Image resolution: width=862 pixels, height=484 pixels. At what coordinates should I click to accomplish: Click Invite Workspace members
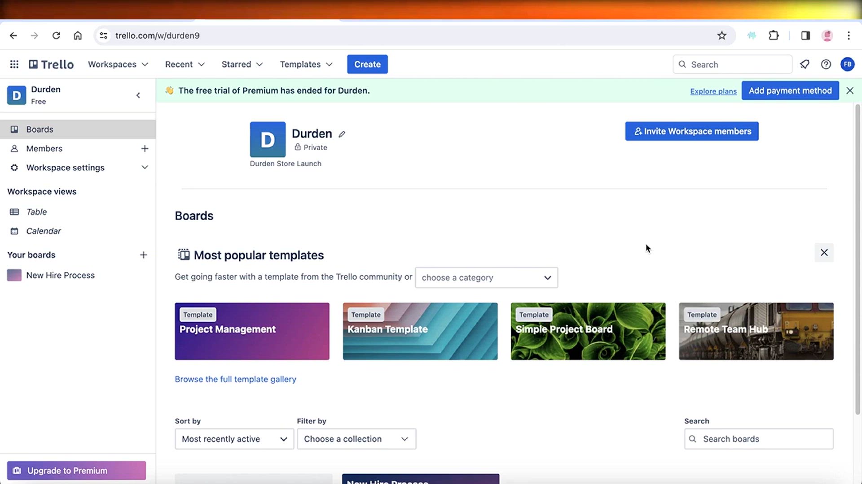692,131
